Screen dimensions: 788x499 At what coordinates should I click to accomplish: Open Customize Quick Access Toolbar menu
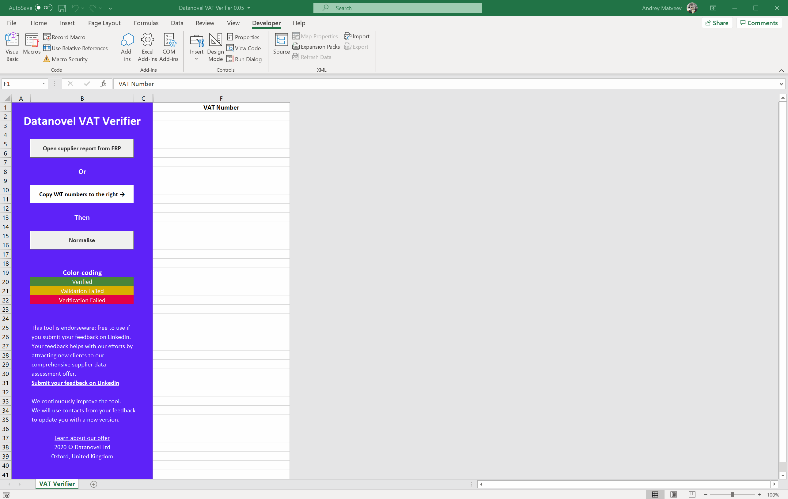coord(110,8)
